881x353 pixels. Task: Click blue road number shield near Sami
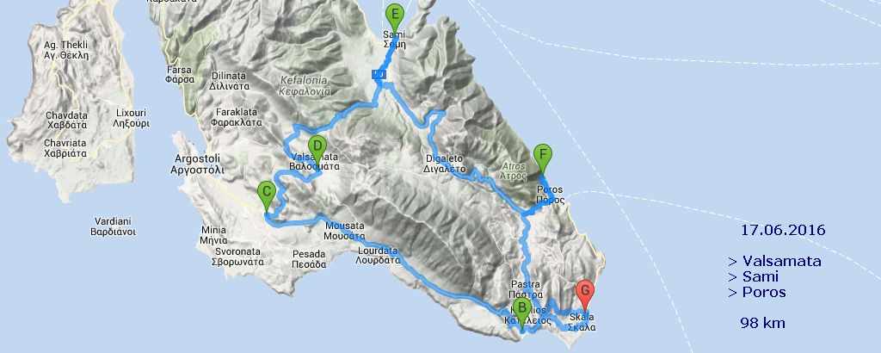click(379, 74)
